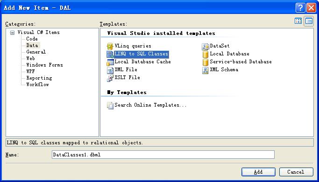Image resolution: width=319 pixels, height=182 pixels.
Task: Choose the Local Database Cache label
Action: 142,61
